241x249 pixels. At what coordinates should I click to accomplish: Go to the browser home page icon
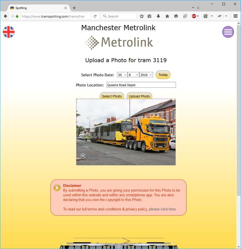(x=167, y=16)
